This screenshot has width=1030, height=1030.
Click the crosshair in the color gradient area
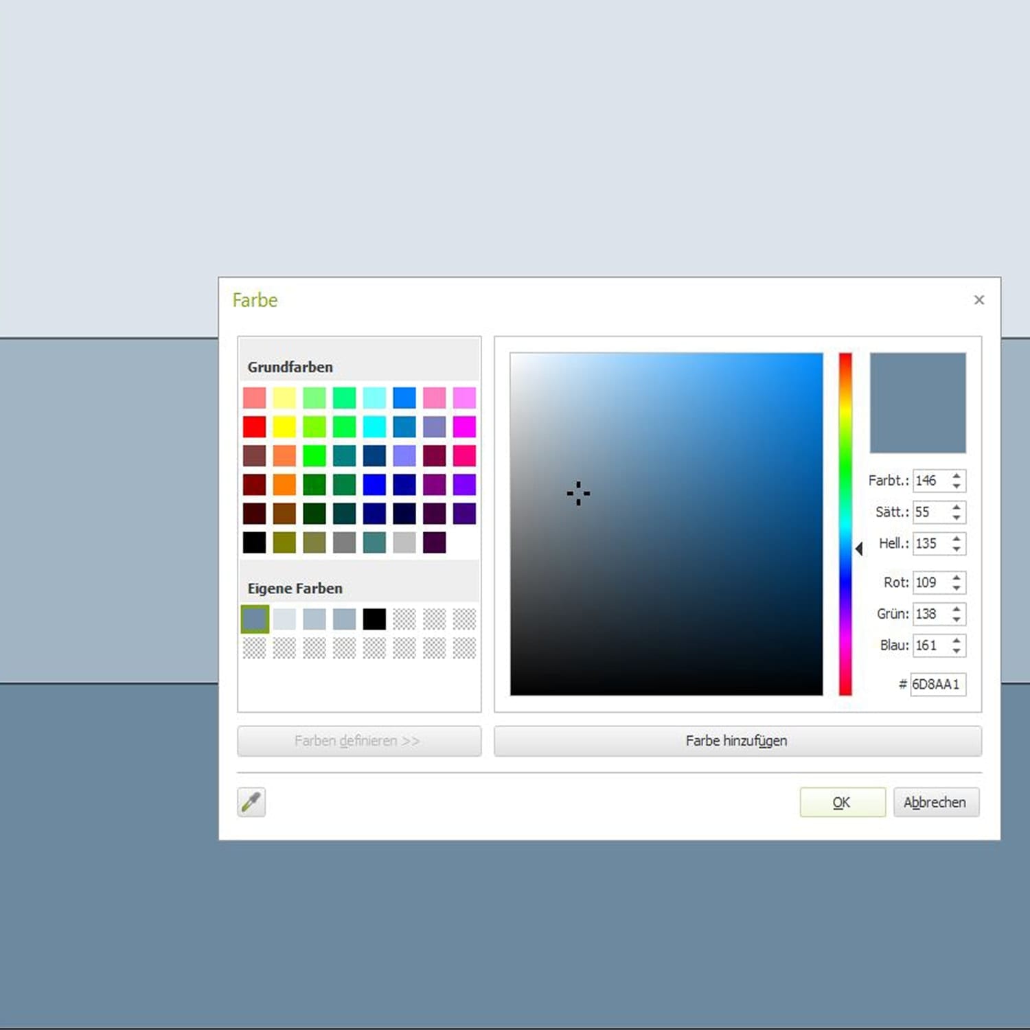(x=578, y=493)
